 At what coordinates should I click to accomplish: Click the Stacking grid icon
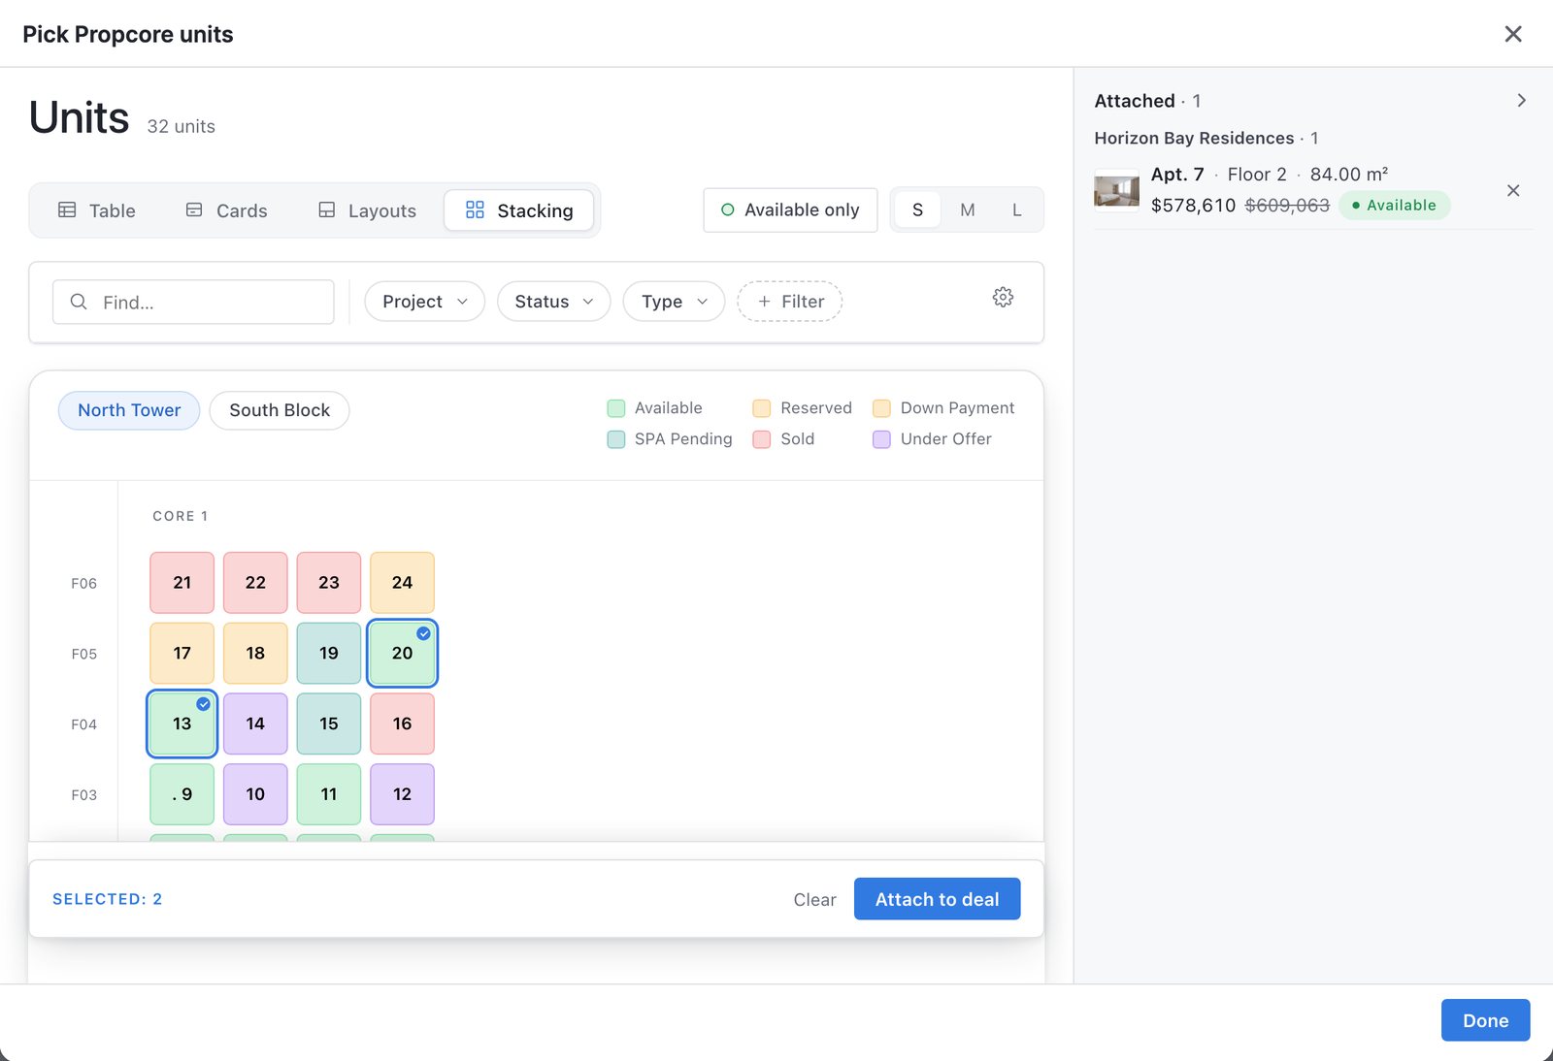[x=475, y=209]
